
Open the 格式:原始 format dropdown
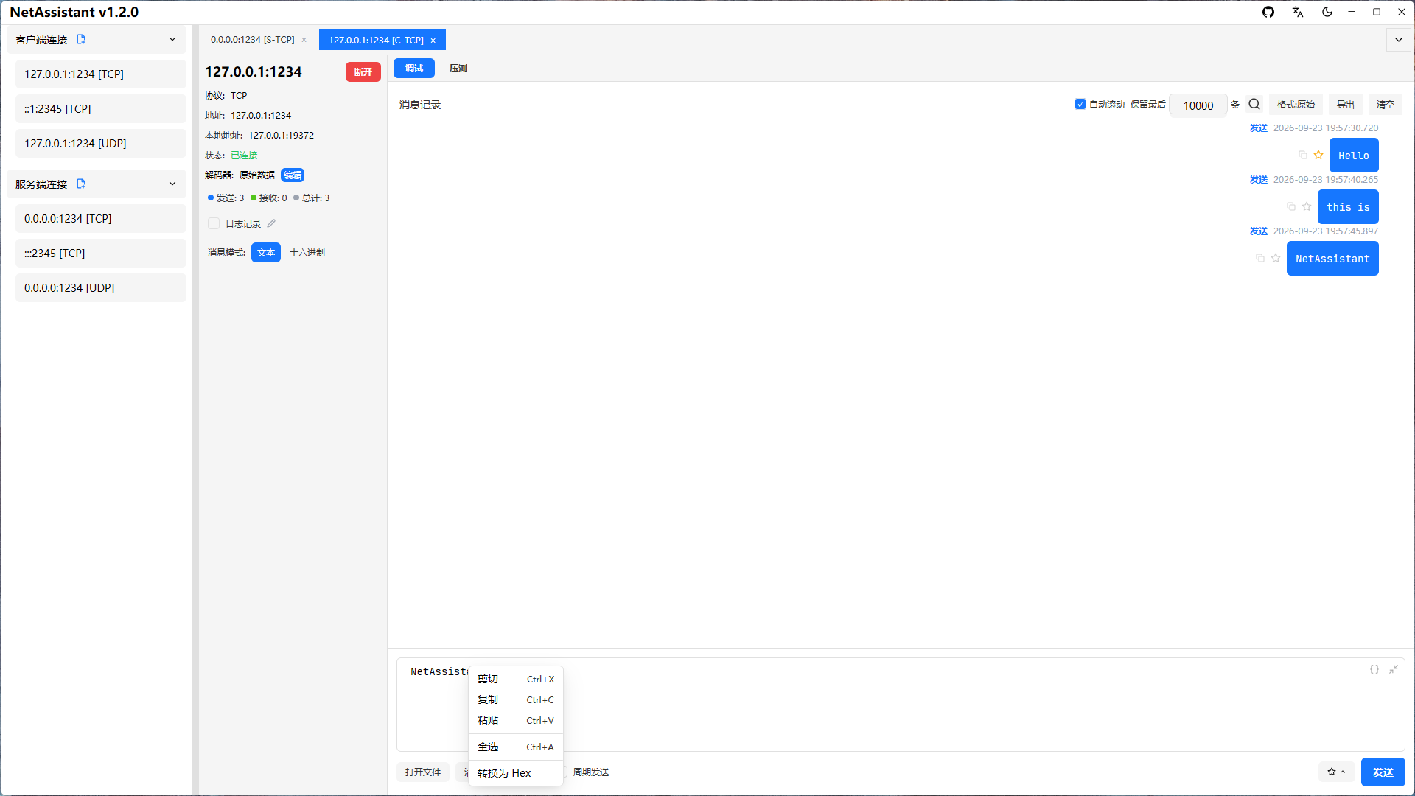pyautogui.click(x=1296, y=105)
